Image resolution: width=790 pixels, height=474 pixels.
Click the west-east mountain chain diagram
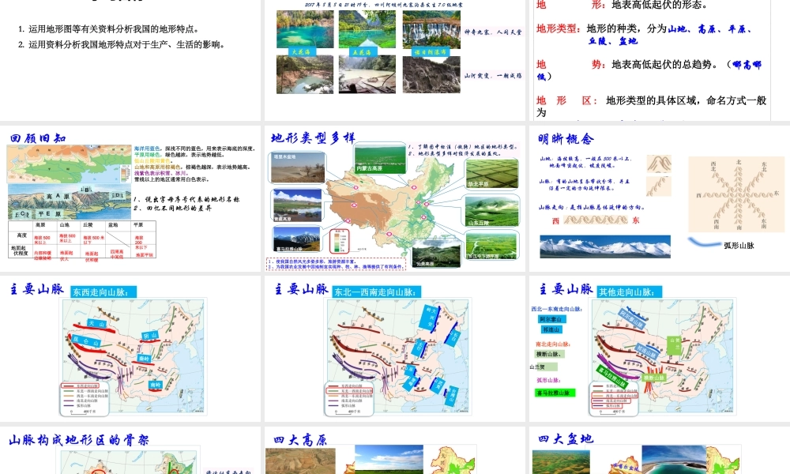tap(596, 220)
